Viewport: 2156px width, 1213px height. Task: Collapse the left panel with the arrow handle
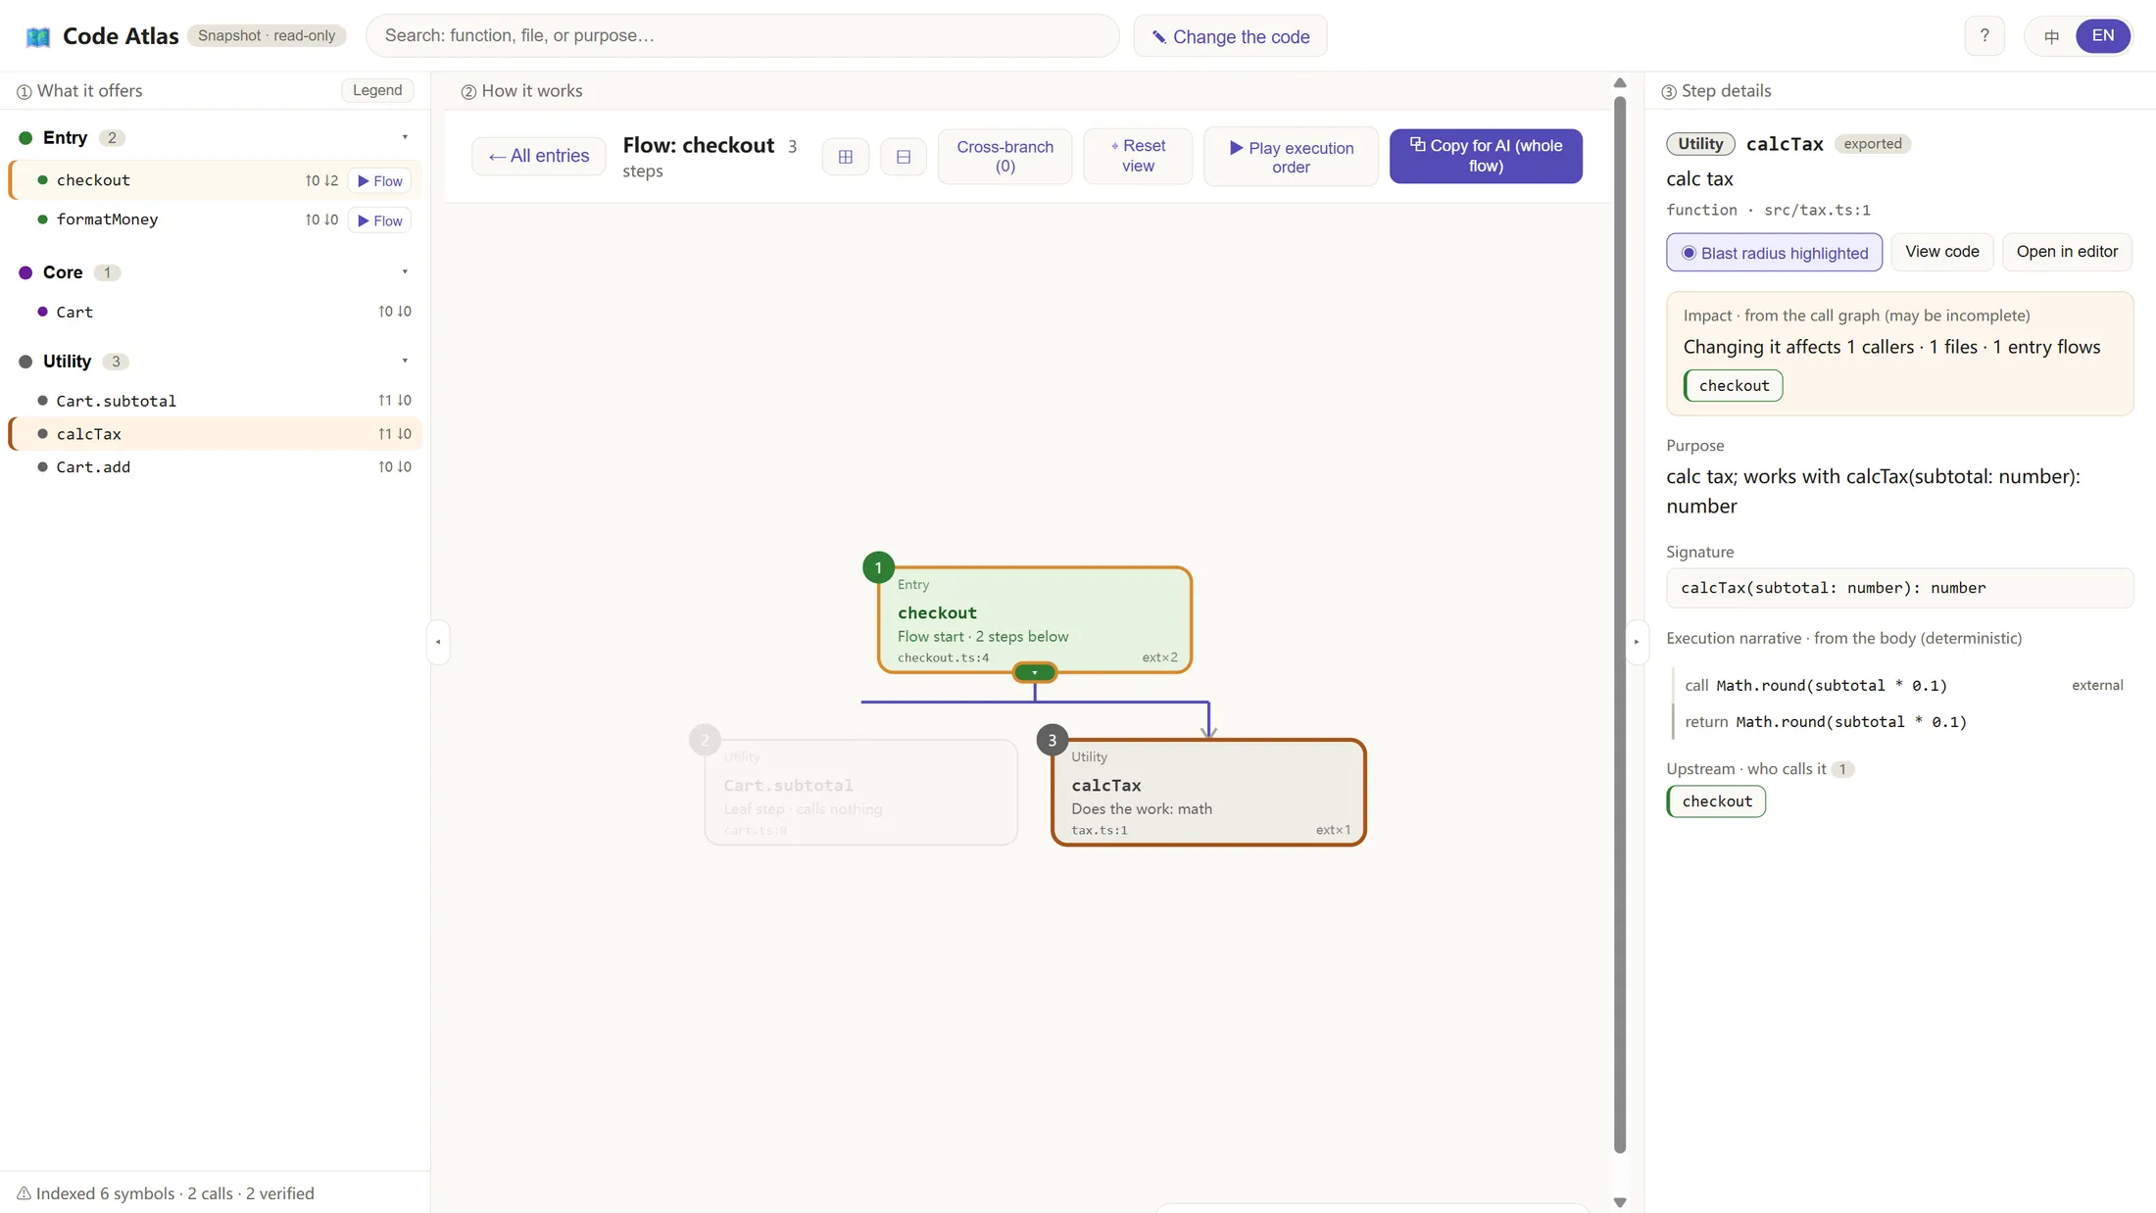[x=438, y=642]
